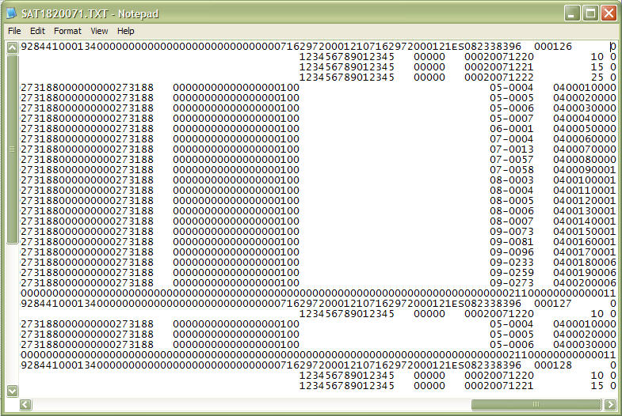Click the horizontal scrollbar thumb
This screenshot has height=416, width=622.
(x=536, y=404)
